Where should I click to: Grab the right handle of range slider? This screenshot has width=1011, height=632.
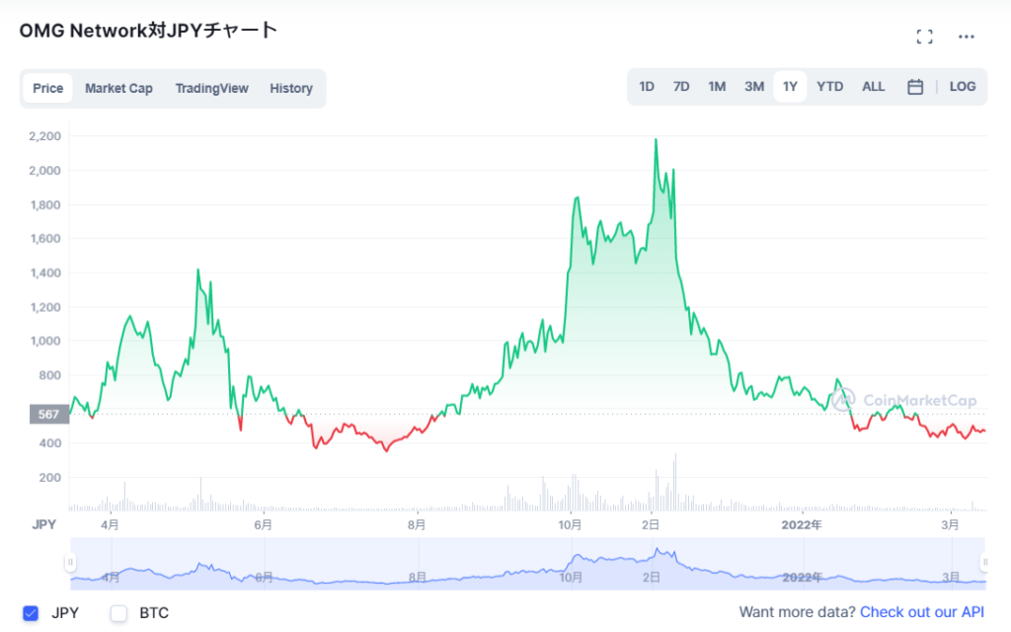point(984,562)
